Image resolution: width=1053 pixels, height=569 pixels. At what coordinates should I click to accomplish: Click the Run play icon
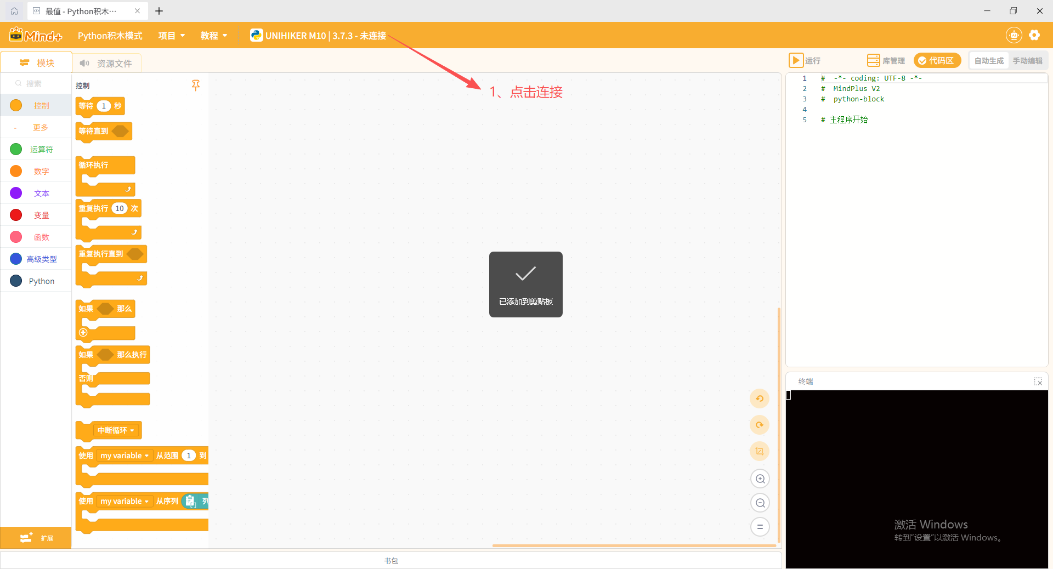(x=796, y=60)
